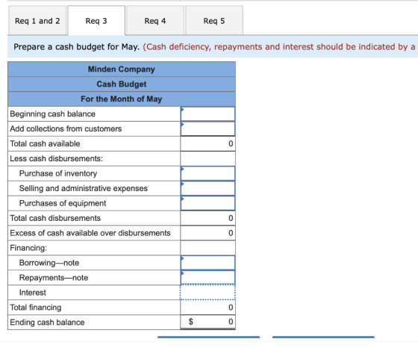Click the Prepare a cash budget instruction
418x348 pixels.
pos(76,47)
